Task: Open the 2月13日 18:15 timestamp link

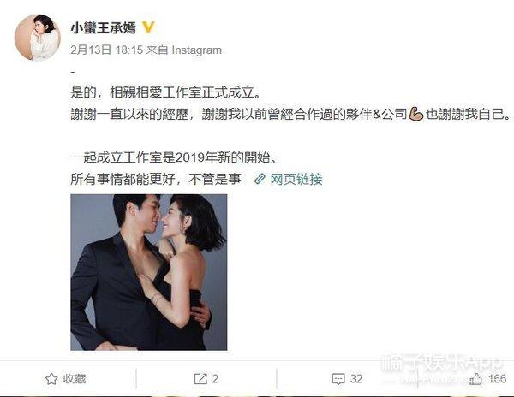Action: 107,50
